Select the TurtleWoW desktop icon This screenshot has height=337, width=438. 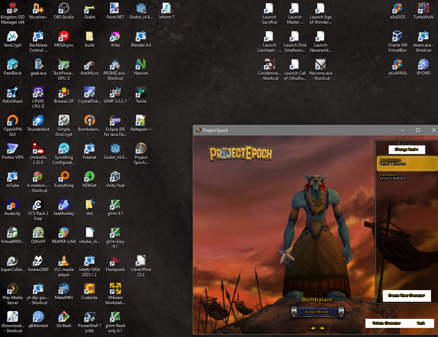pos(423,11)
